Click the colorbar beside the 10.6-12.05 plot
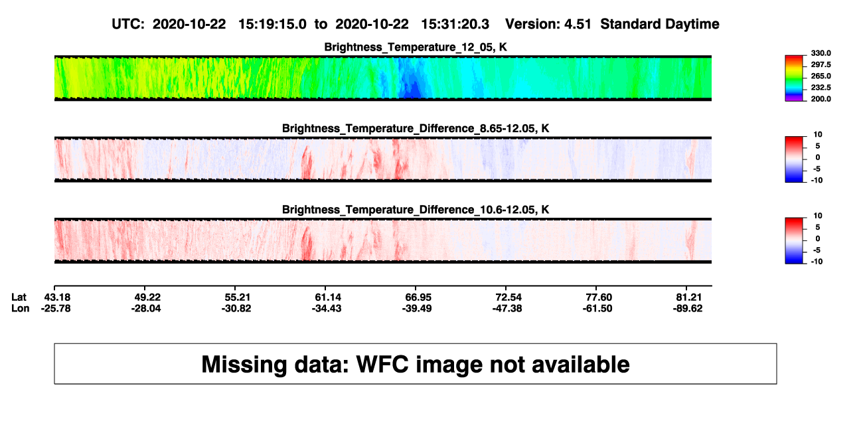Image resolution: width=863 pixels, height=443 pixels. 794,240
